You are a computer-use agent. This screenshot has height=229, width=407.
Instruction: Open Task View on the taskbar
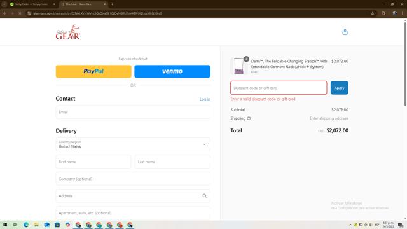[15, 225]
